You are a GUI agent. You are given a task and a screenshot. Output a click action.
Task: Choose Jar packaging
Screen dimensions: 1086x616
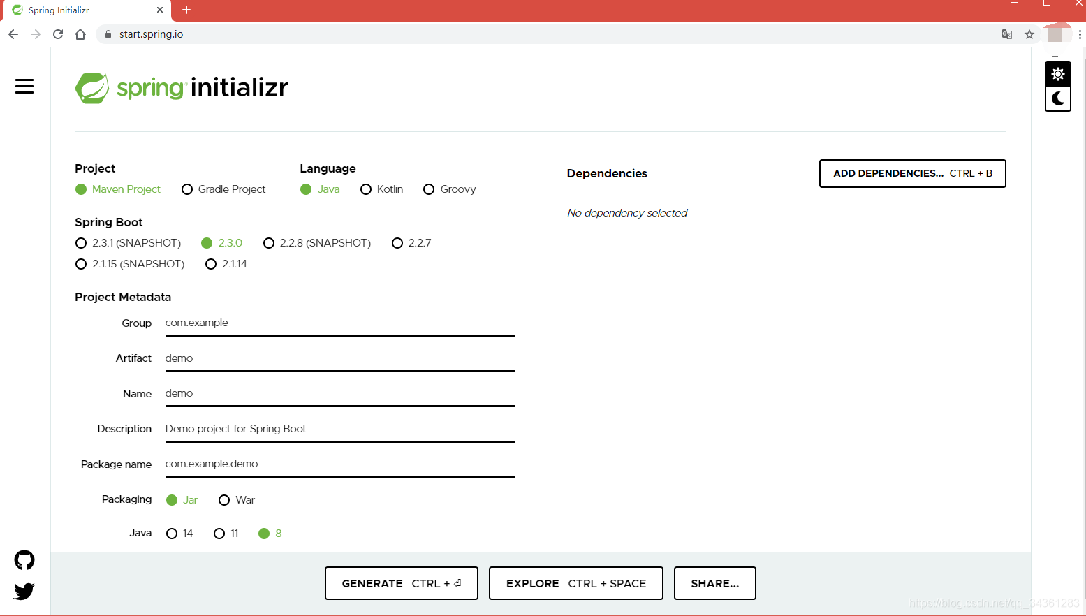[182, 500]
